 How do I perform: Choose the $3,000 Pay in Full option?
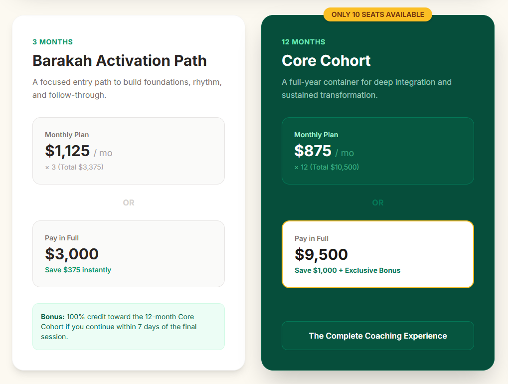pyautogui.click(x=128, y=253)
